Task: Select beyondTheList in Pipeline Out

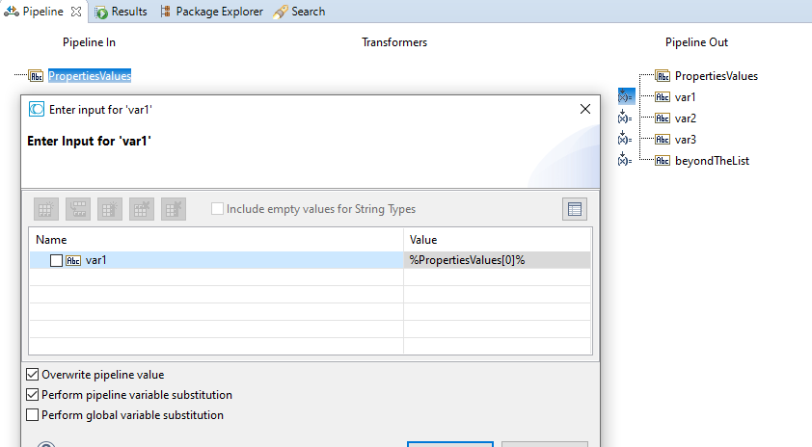Action: [x=712, y=161]
